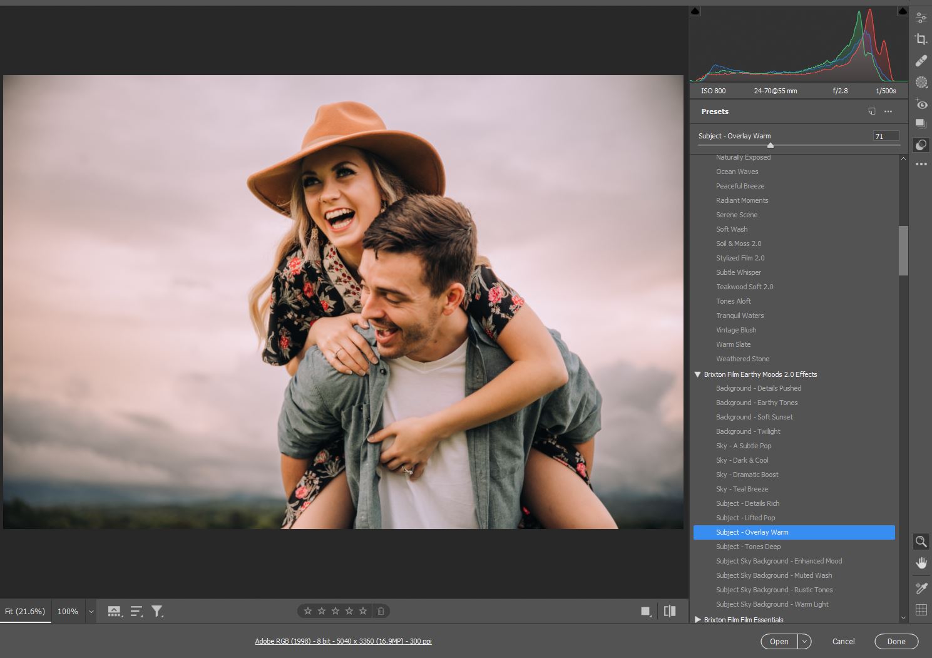Select the Red Eye removal tool
932x658 pixels.
point(921,104)
